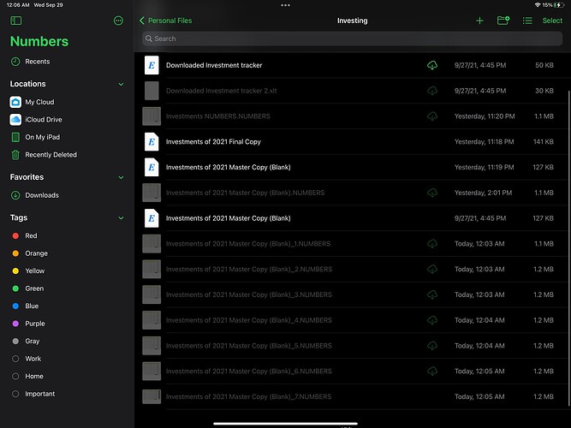Download Downloaded Investment tracker from cloud
Viewport: 571px width, 428px height.
432,65
